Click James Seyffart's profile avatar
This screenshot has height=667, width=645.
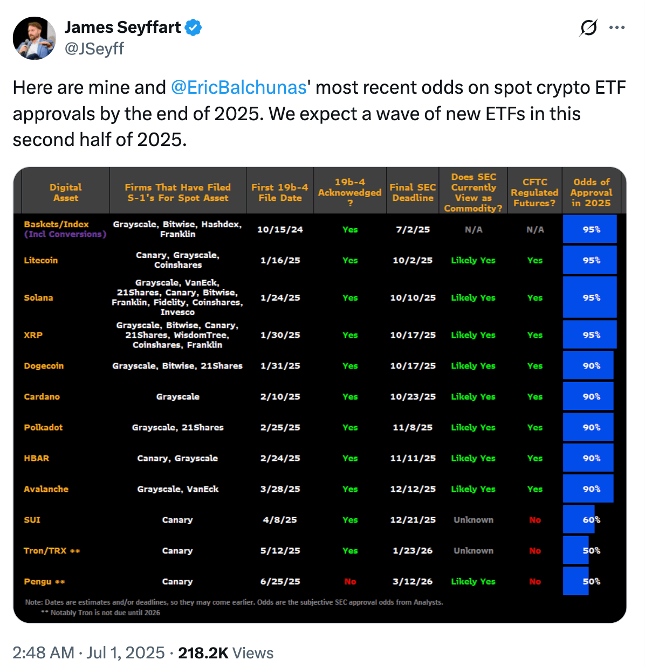pos(35,38)
